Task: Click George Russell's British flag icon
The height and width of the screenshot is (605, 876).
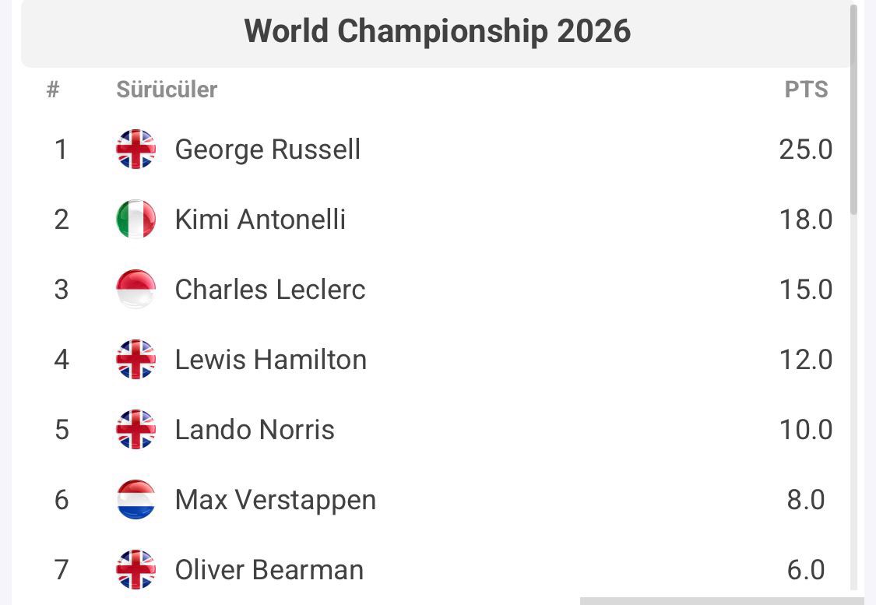Action: coord(135,149)
